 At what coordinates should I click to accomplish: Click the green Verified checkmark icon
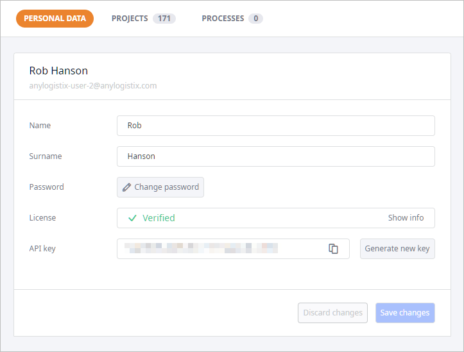(x=132, y=218)
